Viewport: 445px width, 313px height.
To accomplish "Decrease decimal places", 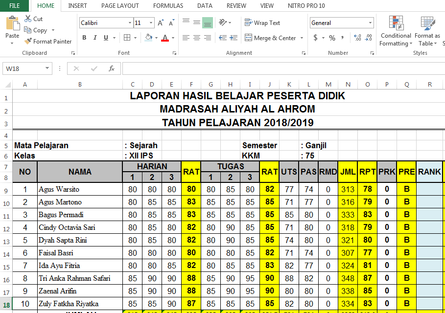I will point(368,38).
